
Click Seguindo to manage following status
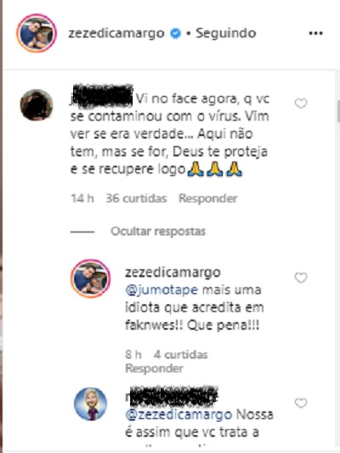pyautogui.click(x=226, y=33)
